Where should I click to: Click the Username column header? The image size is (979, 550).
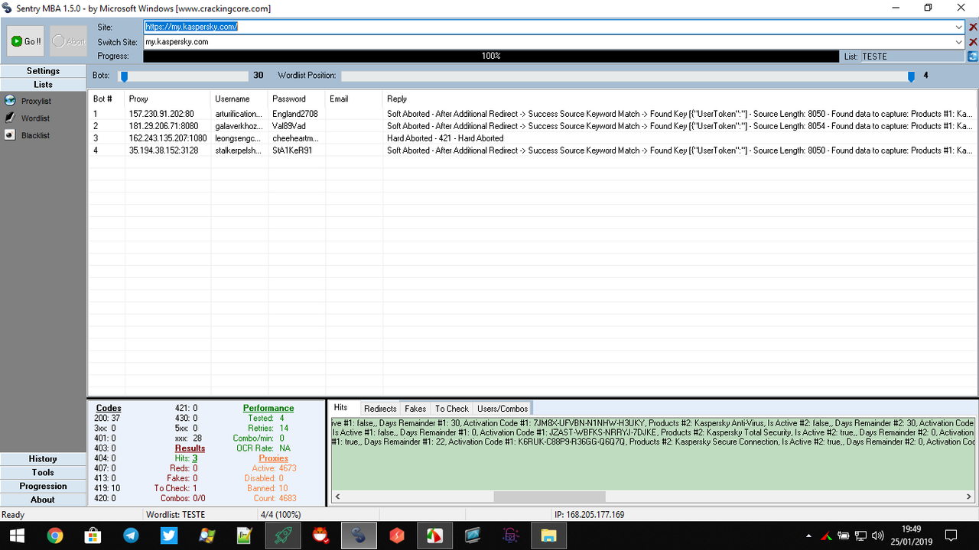pos(239,99)
